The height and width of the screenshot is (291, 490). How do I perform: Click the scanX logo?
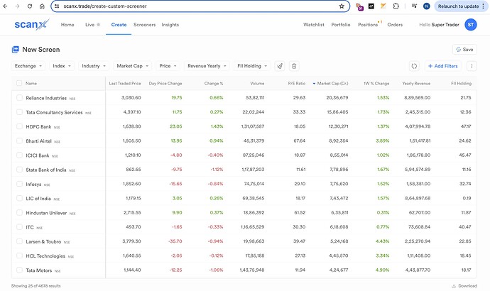[31, 24]
